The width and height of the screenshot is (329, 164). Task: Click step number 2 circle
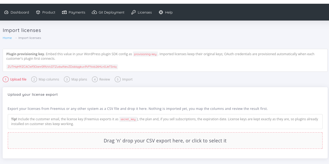(x=34, y=79)
